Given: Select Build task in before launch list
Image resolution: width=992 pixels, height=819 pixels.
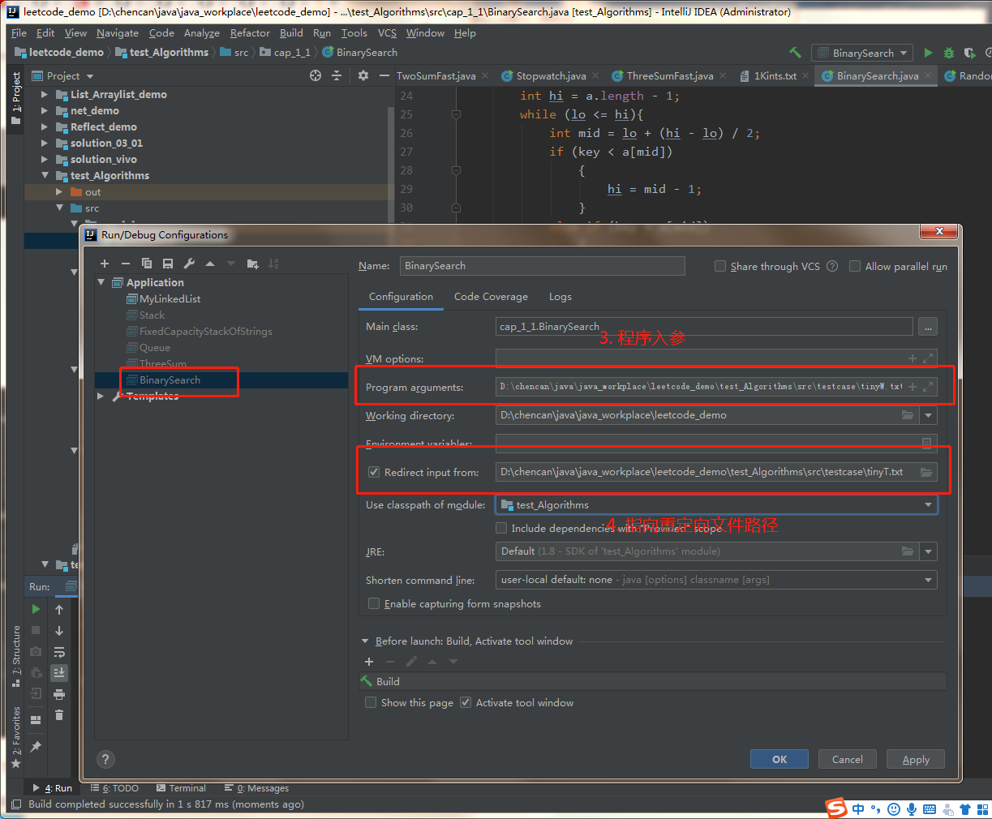Looking at the screenshot, I should (x=653, y=681).
